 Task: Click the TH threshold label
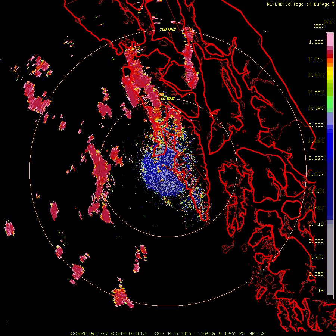(x=321, y=291)
